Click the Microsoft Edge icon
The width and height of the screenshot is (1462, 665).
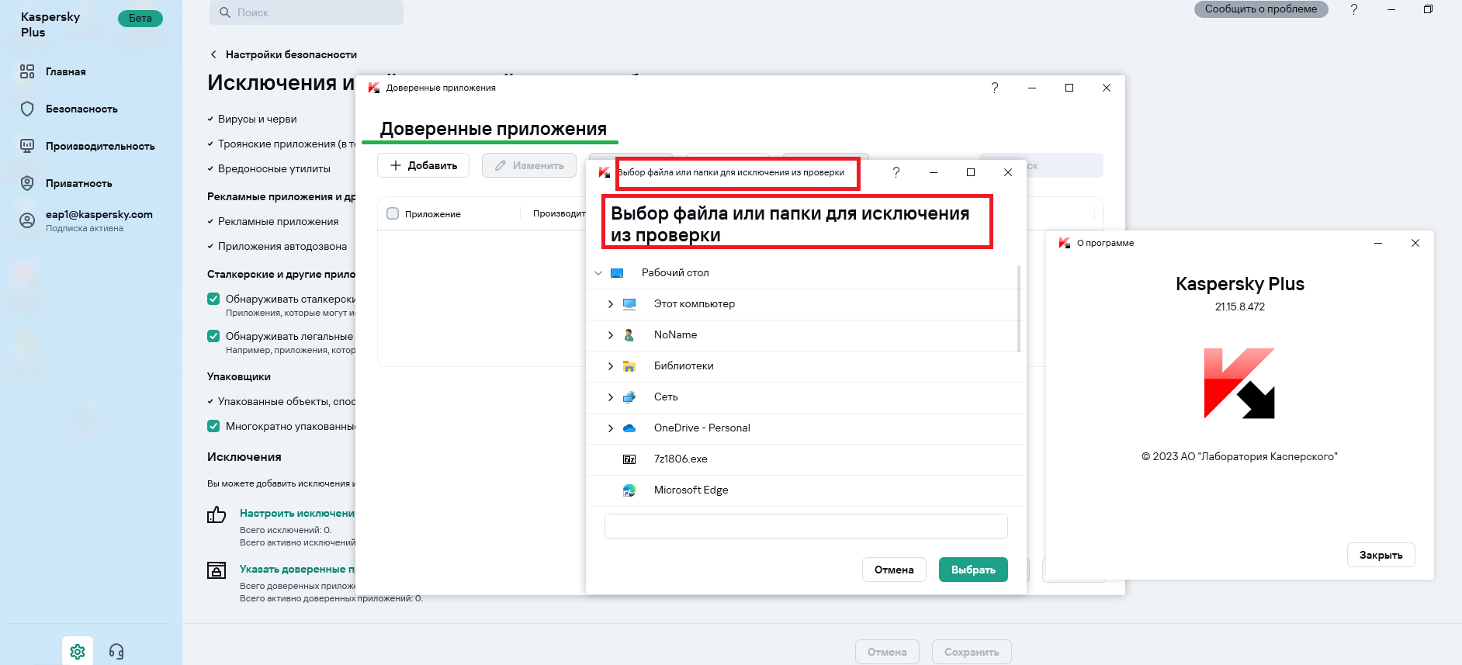tap(629, 490)
